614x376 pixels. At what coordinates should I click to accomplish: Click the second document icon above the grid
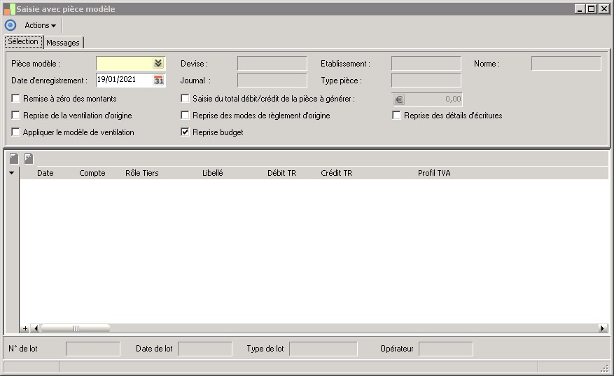[29, 159]
